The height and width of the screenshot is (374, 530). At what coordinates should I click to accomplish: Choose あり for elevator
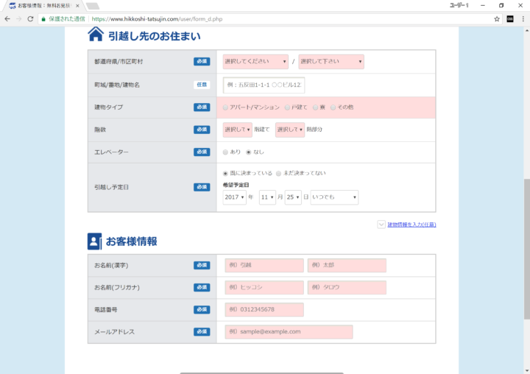click(225, 152)
